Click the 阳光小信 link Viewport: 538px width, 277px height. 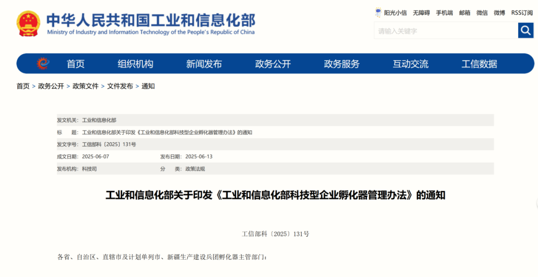point(395,13)
